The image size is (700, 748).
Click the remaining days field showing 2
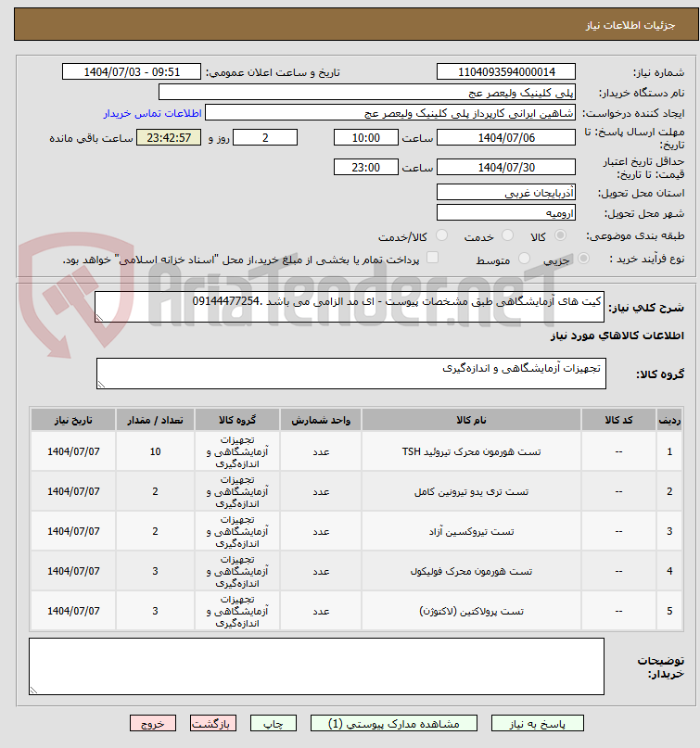point(265,138)
